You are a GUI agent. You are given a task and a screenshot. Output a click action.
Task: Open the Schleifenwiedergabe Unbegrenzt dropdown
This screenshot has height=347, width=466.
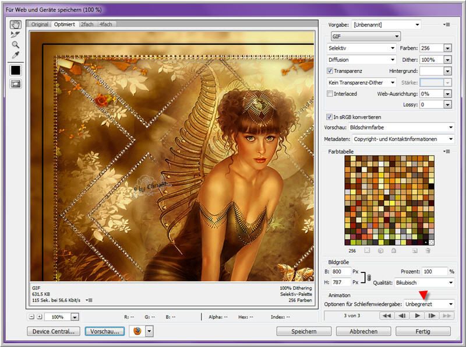(x=429, y=304)
